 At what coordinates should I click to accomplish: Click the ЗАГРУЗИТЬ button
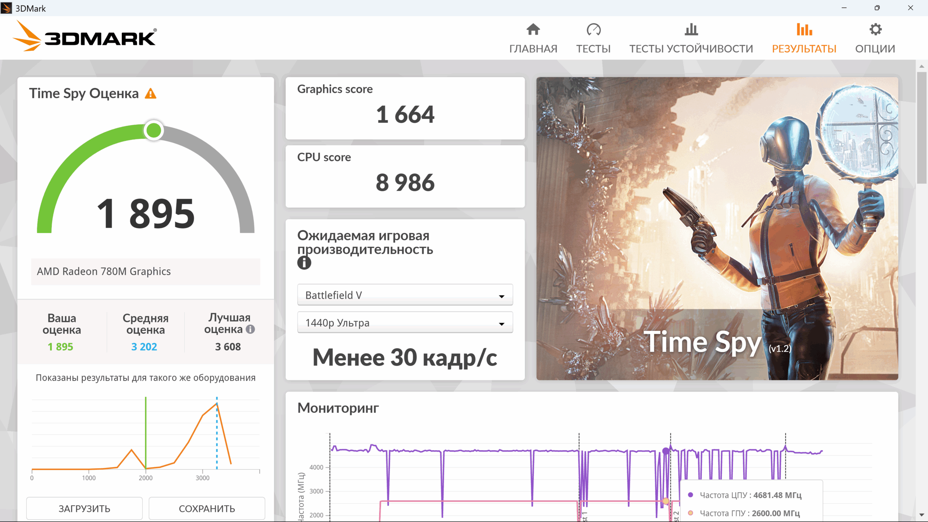point(84,508)
